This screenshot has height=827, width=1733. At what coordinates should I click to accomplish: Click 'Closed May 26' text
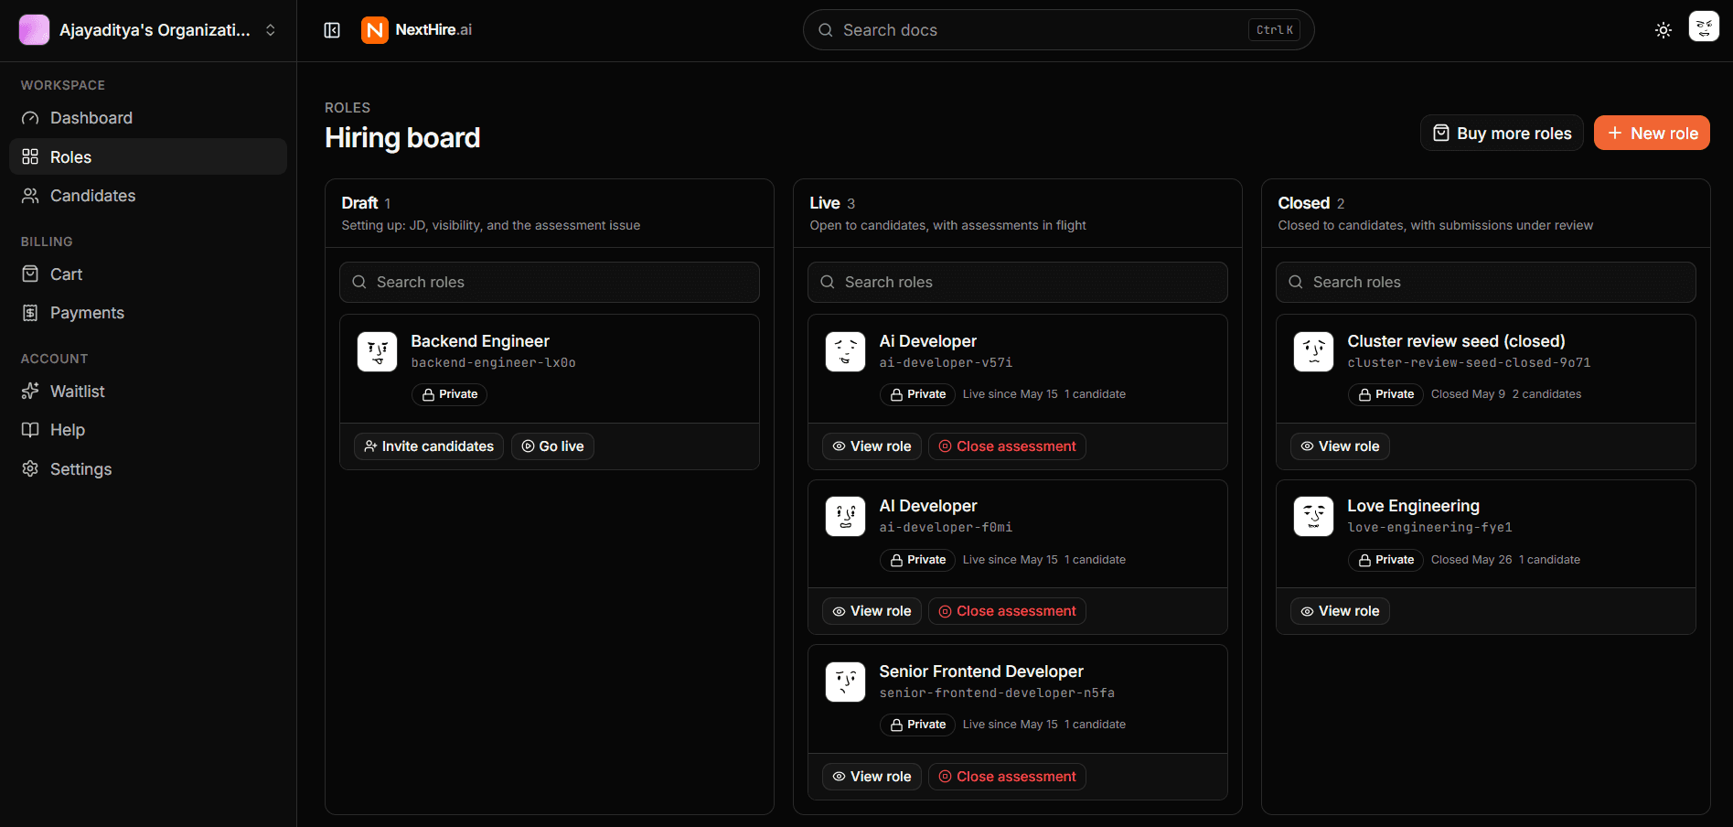pos(1471,560)
